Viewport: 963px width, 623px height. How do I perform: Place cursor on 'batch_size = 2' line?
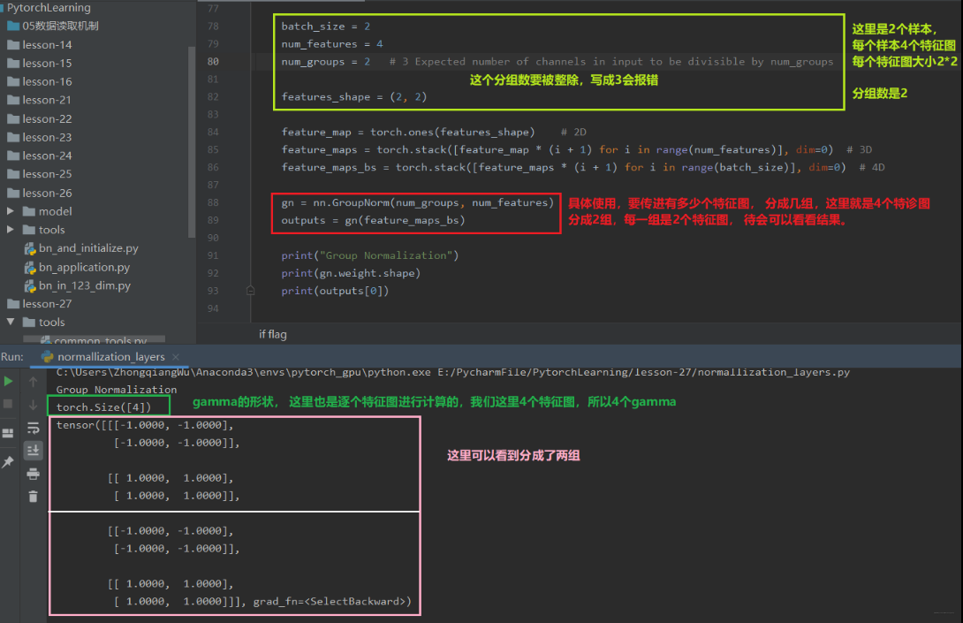click(x=325, y=27)
